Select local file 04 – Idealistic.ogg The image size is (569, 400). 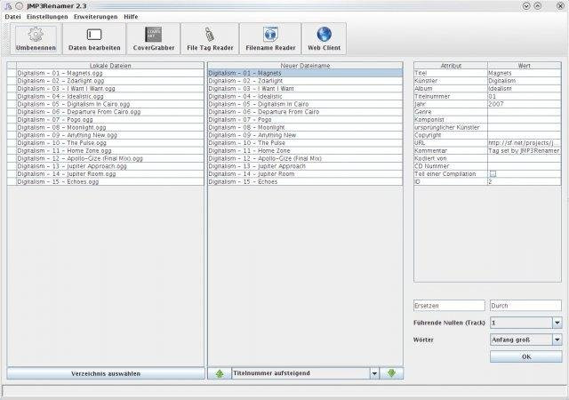click(x=110, y=97)
